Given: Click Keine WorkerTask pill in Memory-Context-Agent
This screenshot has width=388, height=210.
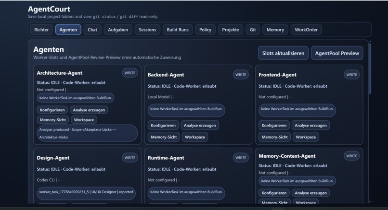Looking at the screenshot, I should pyautogui.click(x=297, y=181).
